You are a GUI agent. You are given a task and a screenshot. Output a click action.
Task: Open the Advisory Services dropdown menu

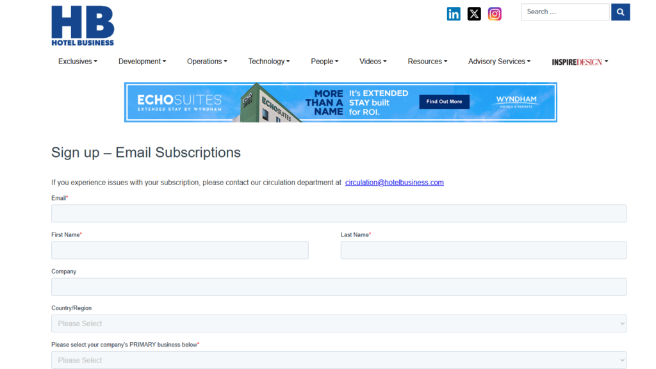click(499, 61)
